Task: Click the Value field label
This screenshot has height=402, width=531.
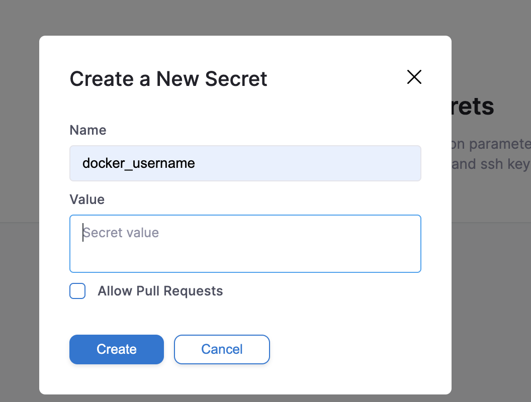Action: pos(87,199)
